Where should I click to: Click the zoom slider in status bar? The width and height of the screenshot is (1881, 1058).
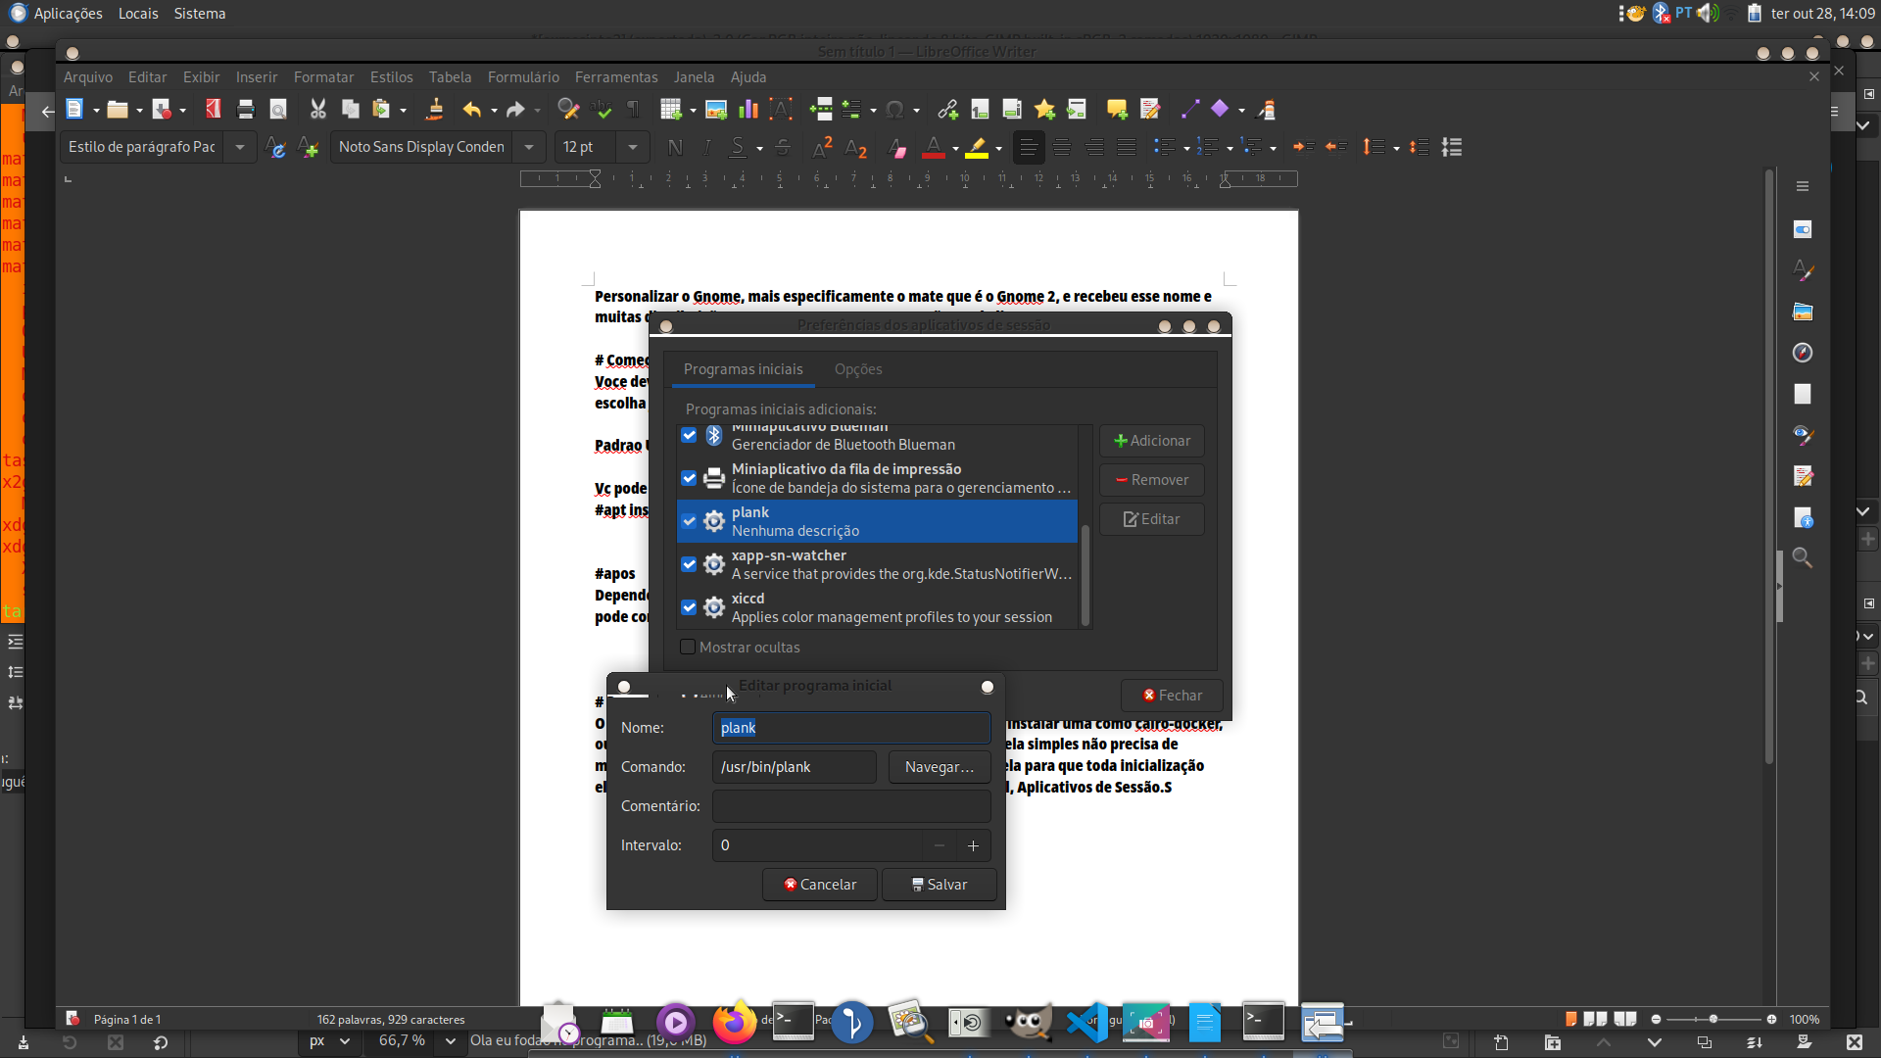pos(1712,1019)
